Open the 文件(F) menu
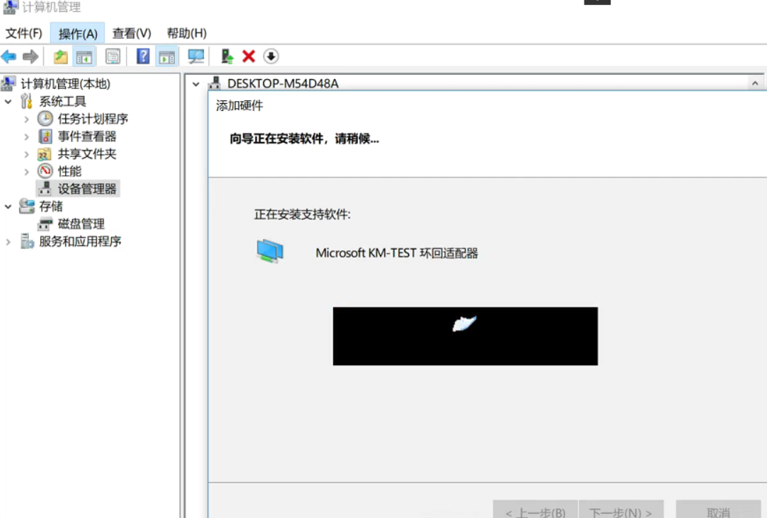The width and height of the screenshot is (767, 518). click(x=23, y=33)
